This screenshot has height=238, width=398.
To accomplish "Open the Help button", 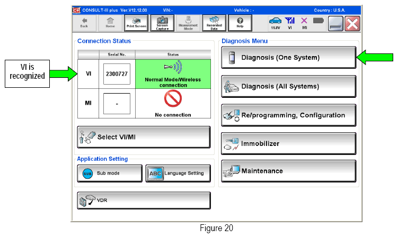I will pos(240,23).
